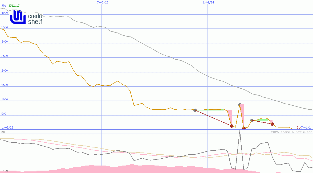Image resolution: width=313 pixels, height=173 pixels.
Task: Click the first green shaded gain area
Action: tap(210, 110)
